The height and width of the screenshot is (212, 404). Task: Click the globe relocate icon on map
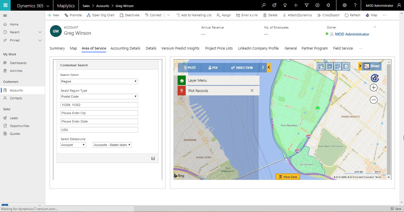375,78
